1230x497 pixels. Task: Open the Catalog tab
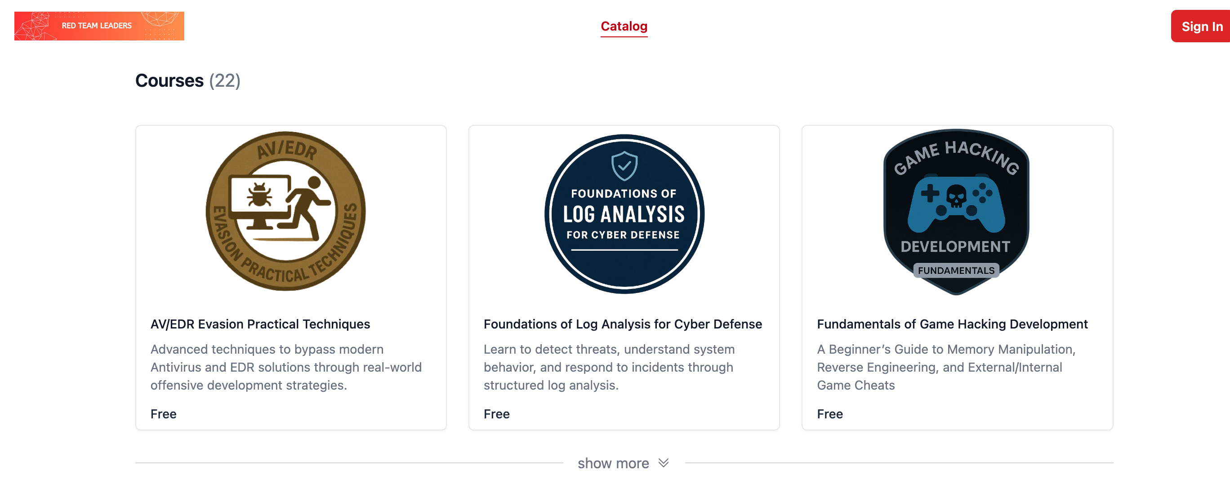pos(624,26)
